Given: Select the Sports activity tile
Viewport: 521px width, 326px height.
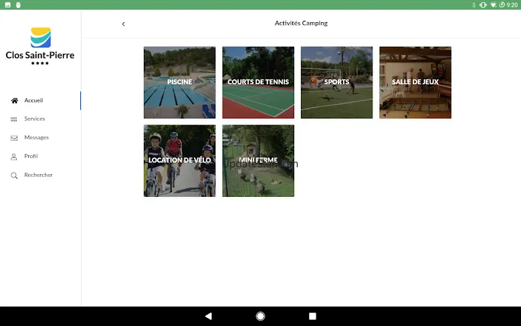Looking at the screenshot, I should tap(336, 82).
